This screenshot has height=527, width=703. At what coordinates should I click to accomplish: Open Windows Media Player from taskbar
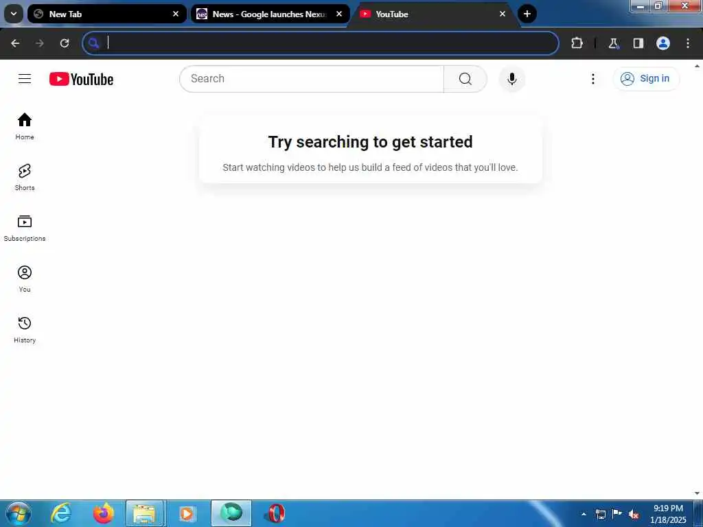pos(187,513)
